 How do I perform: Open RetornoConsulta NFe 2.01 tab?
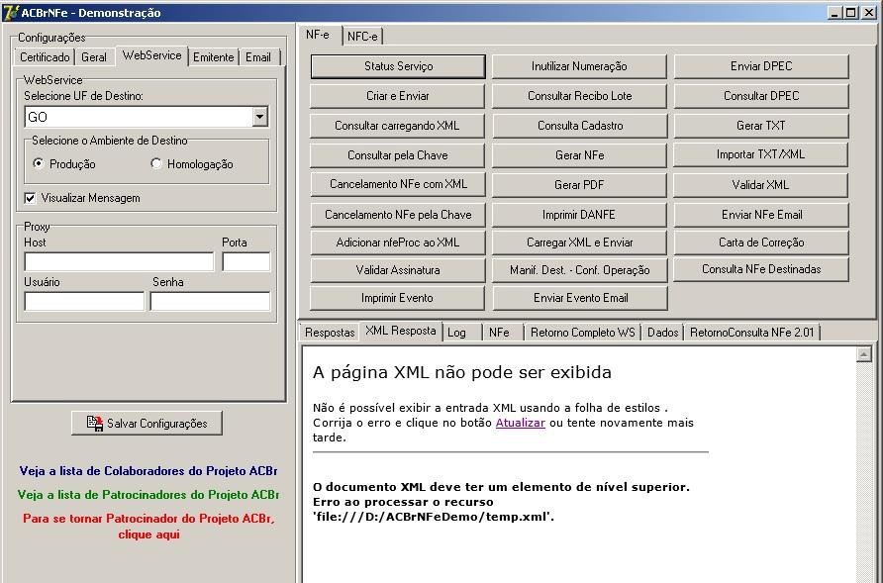751,333
